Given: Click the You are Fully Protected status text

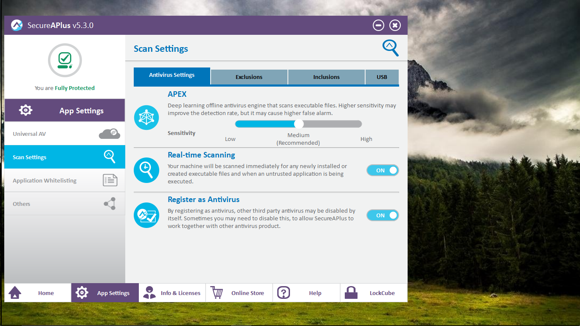Looking at the screenshot, I should pos(65,88).
